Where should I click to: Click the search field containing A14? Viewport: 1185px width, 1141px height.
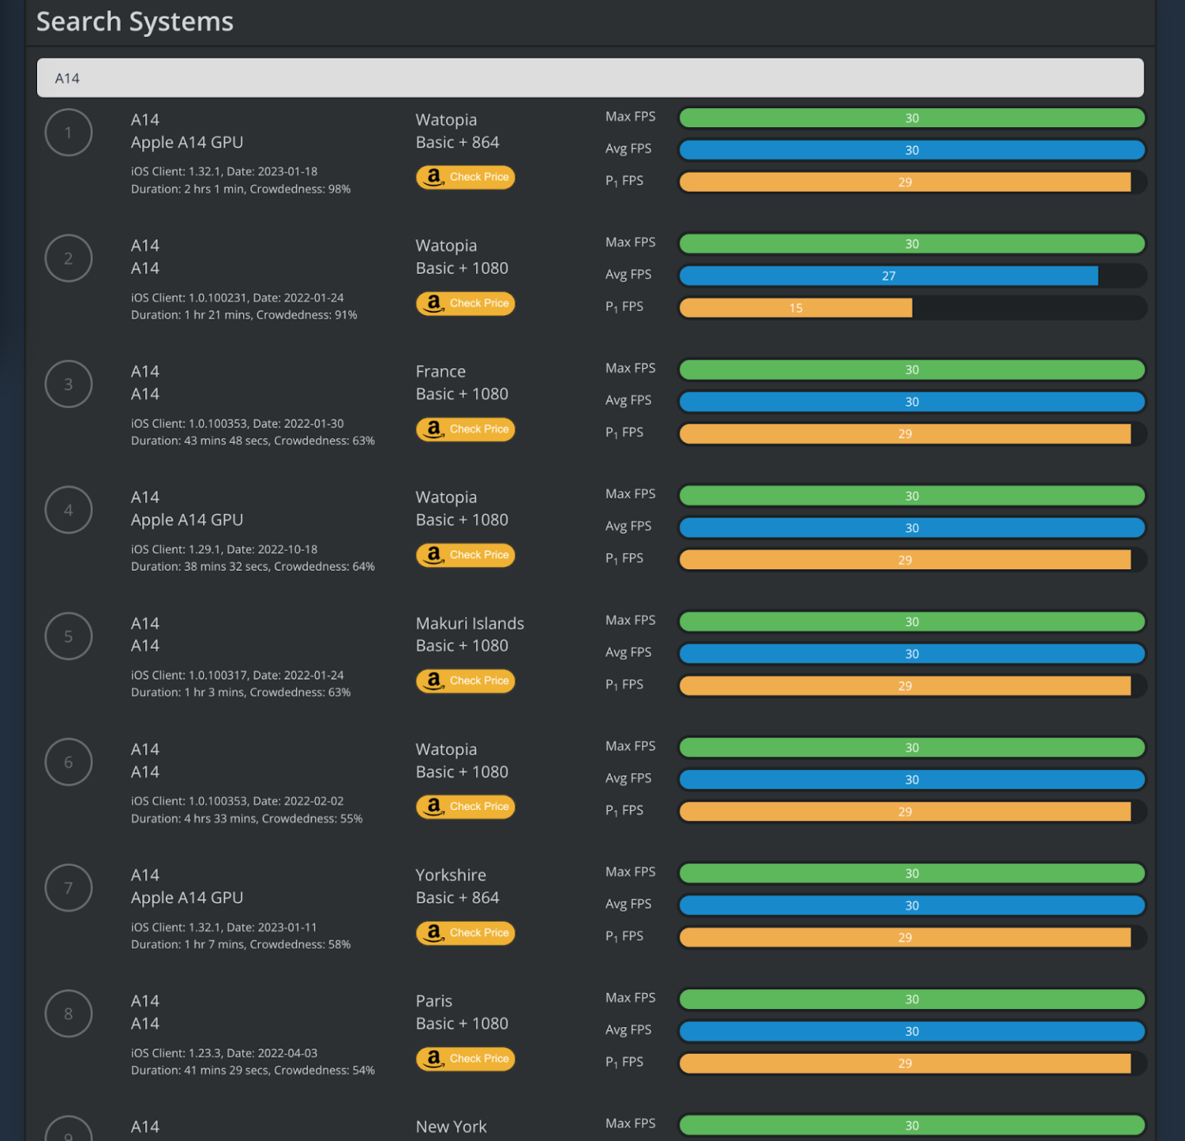point(590,77)
